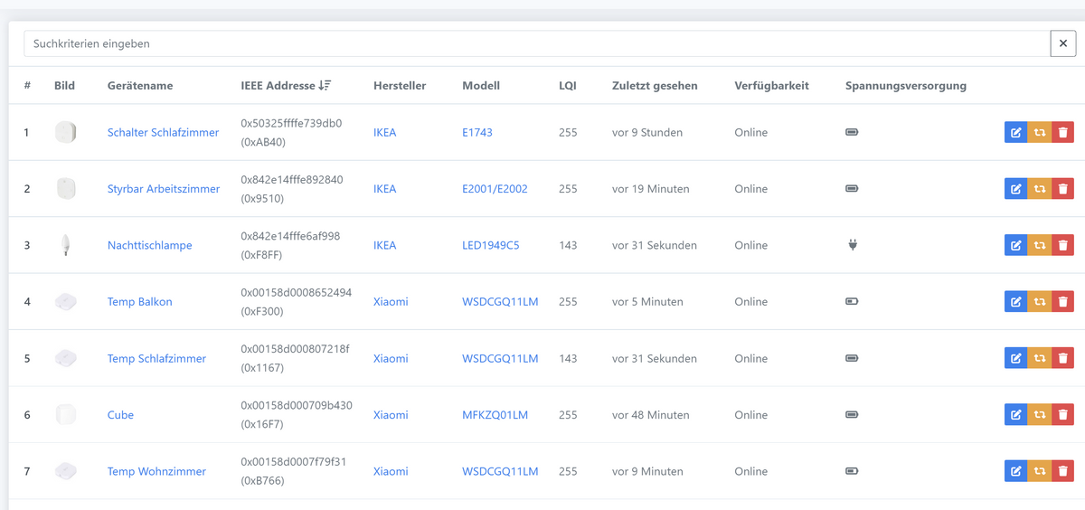Click the address 0x00158d000709b430
Screen dimensions: 1085x510
[x=297, y=405]
